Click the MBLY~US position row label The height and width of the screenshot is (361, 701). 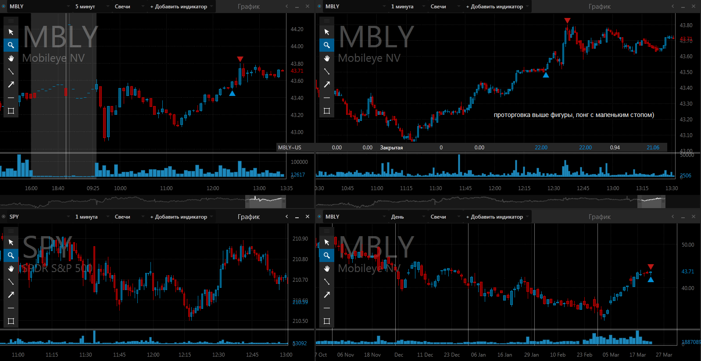coord(290,148)
